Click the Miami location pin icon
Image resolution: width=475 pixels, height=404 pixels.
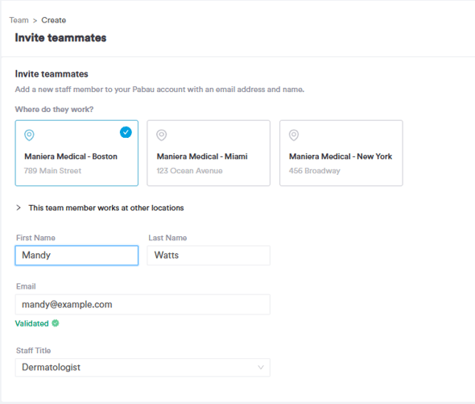[162, 135]
